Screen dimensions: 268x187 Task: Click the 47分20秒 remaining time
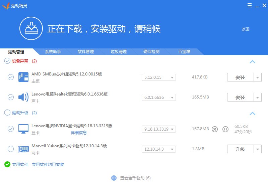(243, 132)
